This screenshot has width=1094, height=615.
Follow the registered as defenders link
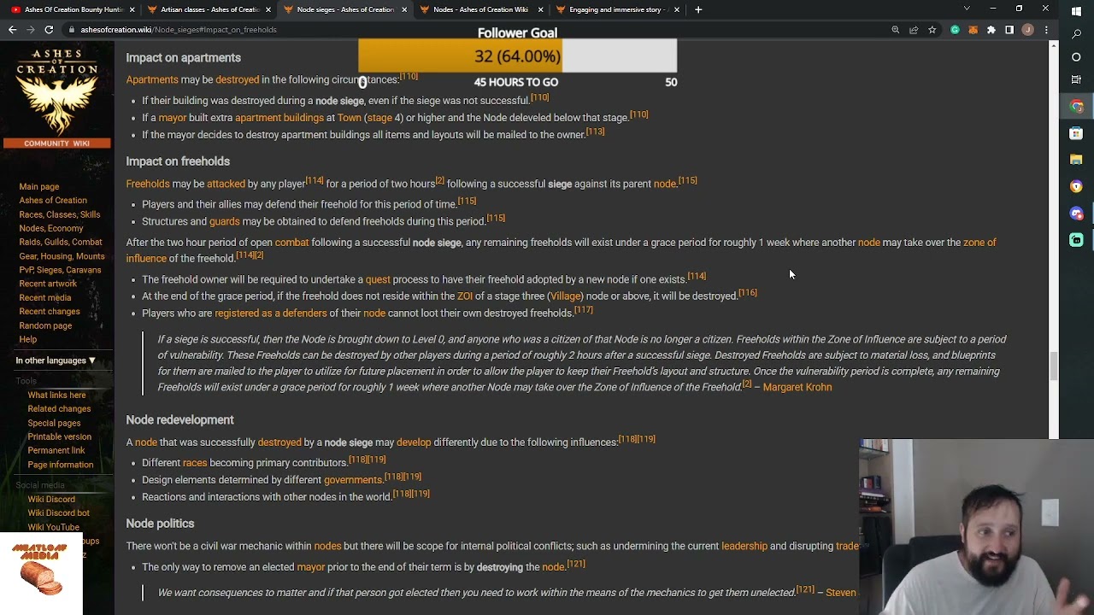coord(271,313)
